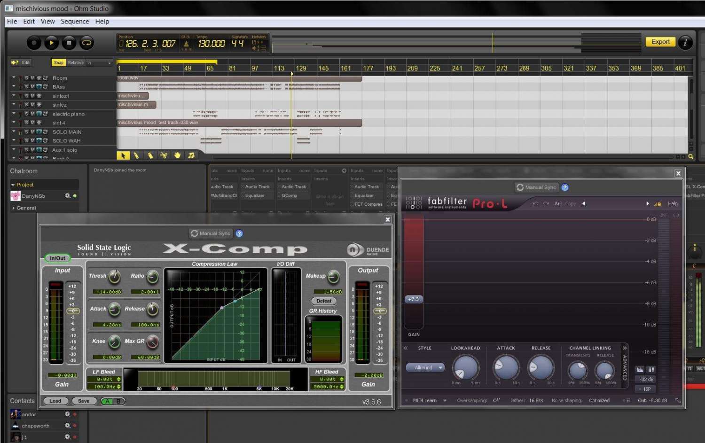Click the Record button in the transport
Image resolution: width=705 pixels, height=443 pixels.
click(33, 43)
